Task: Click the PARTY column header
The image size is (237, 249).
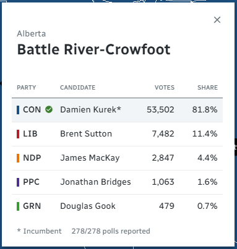Action: click(27, 88)
